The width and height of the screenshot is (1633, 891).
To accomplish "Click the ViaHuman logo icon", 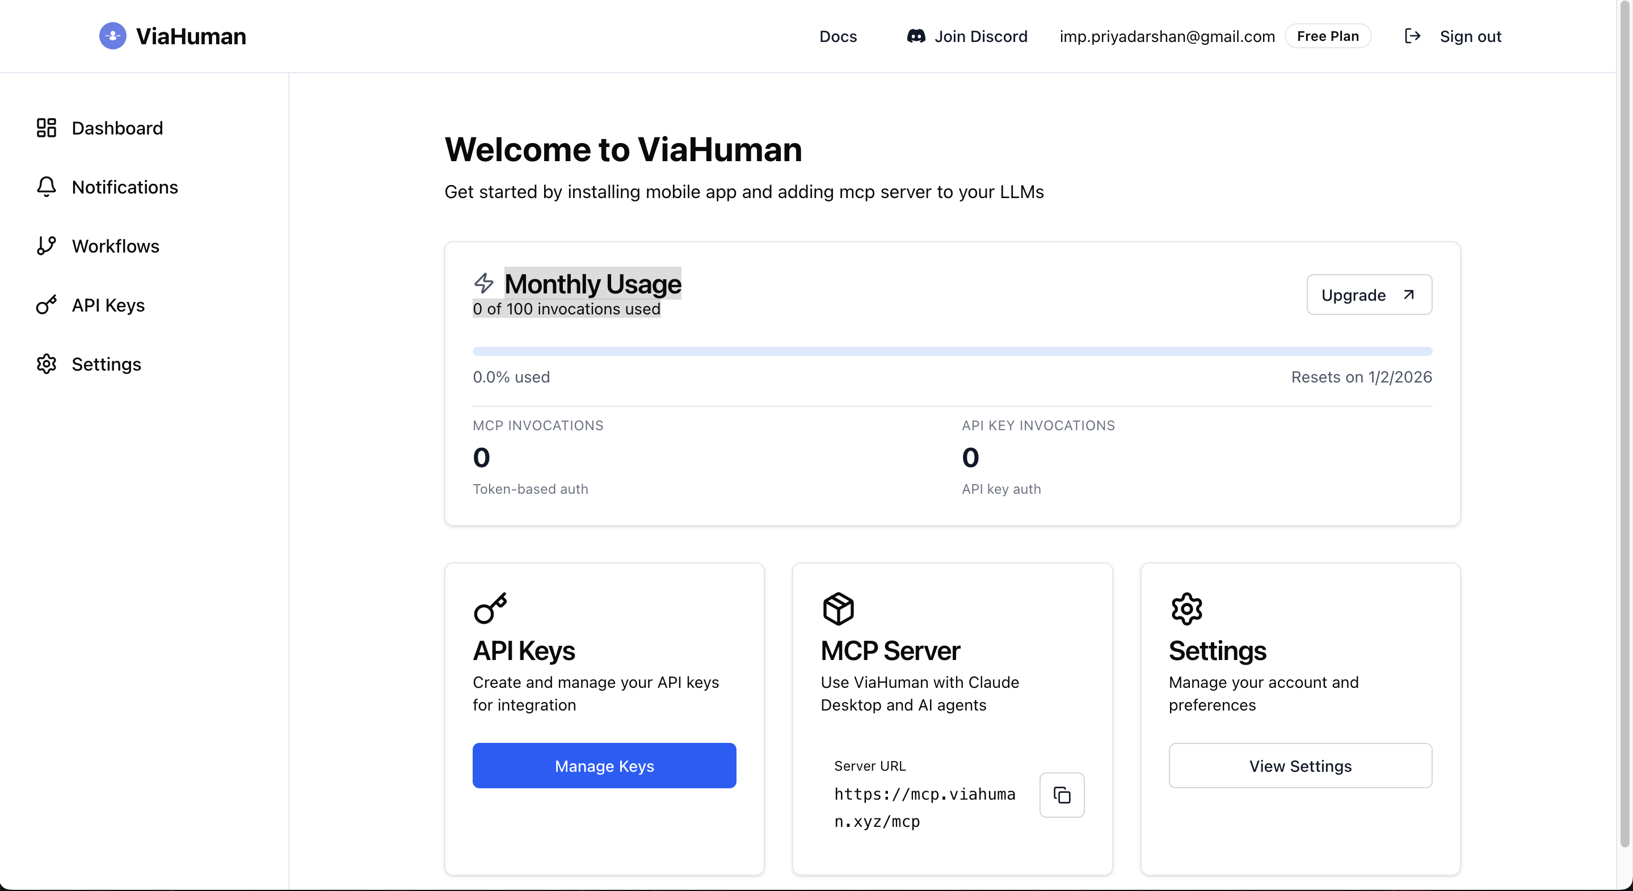I will (112, 36).
